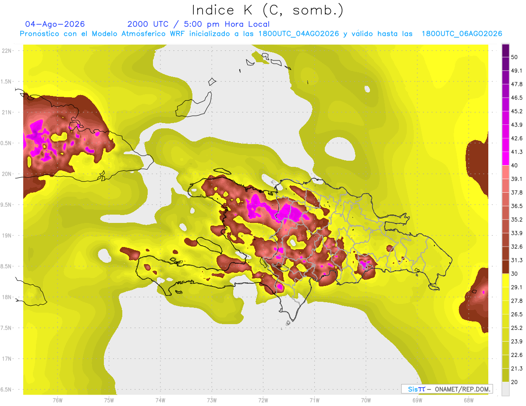526x406 pixels.
Task: Click the colorbar value 36.5
Action: click(x=517, y=206)
